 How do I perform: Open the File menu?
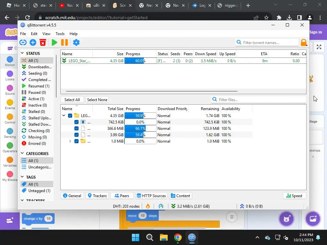pyautogui.click(x=23, y=34)
